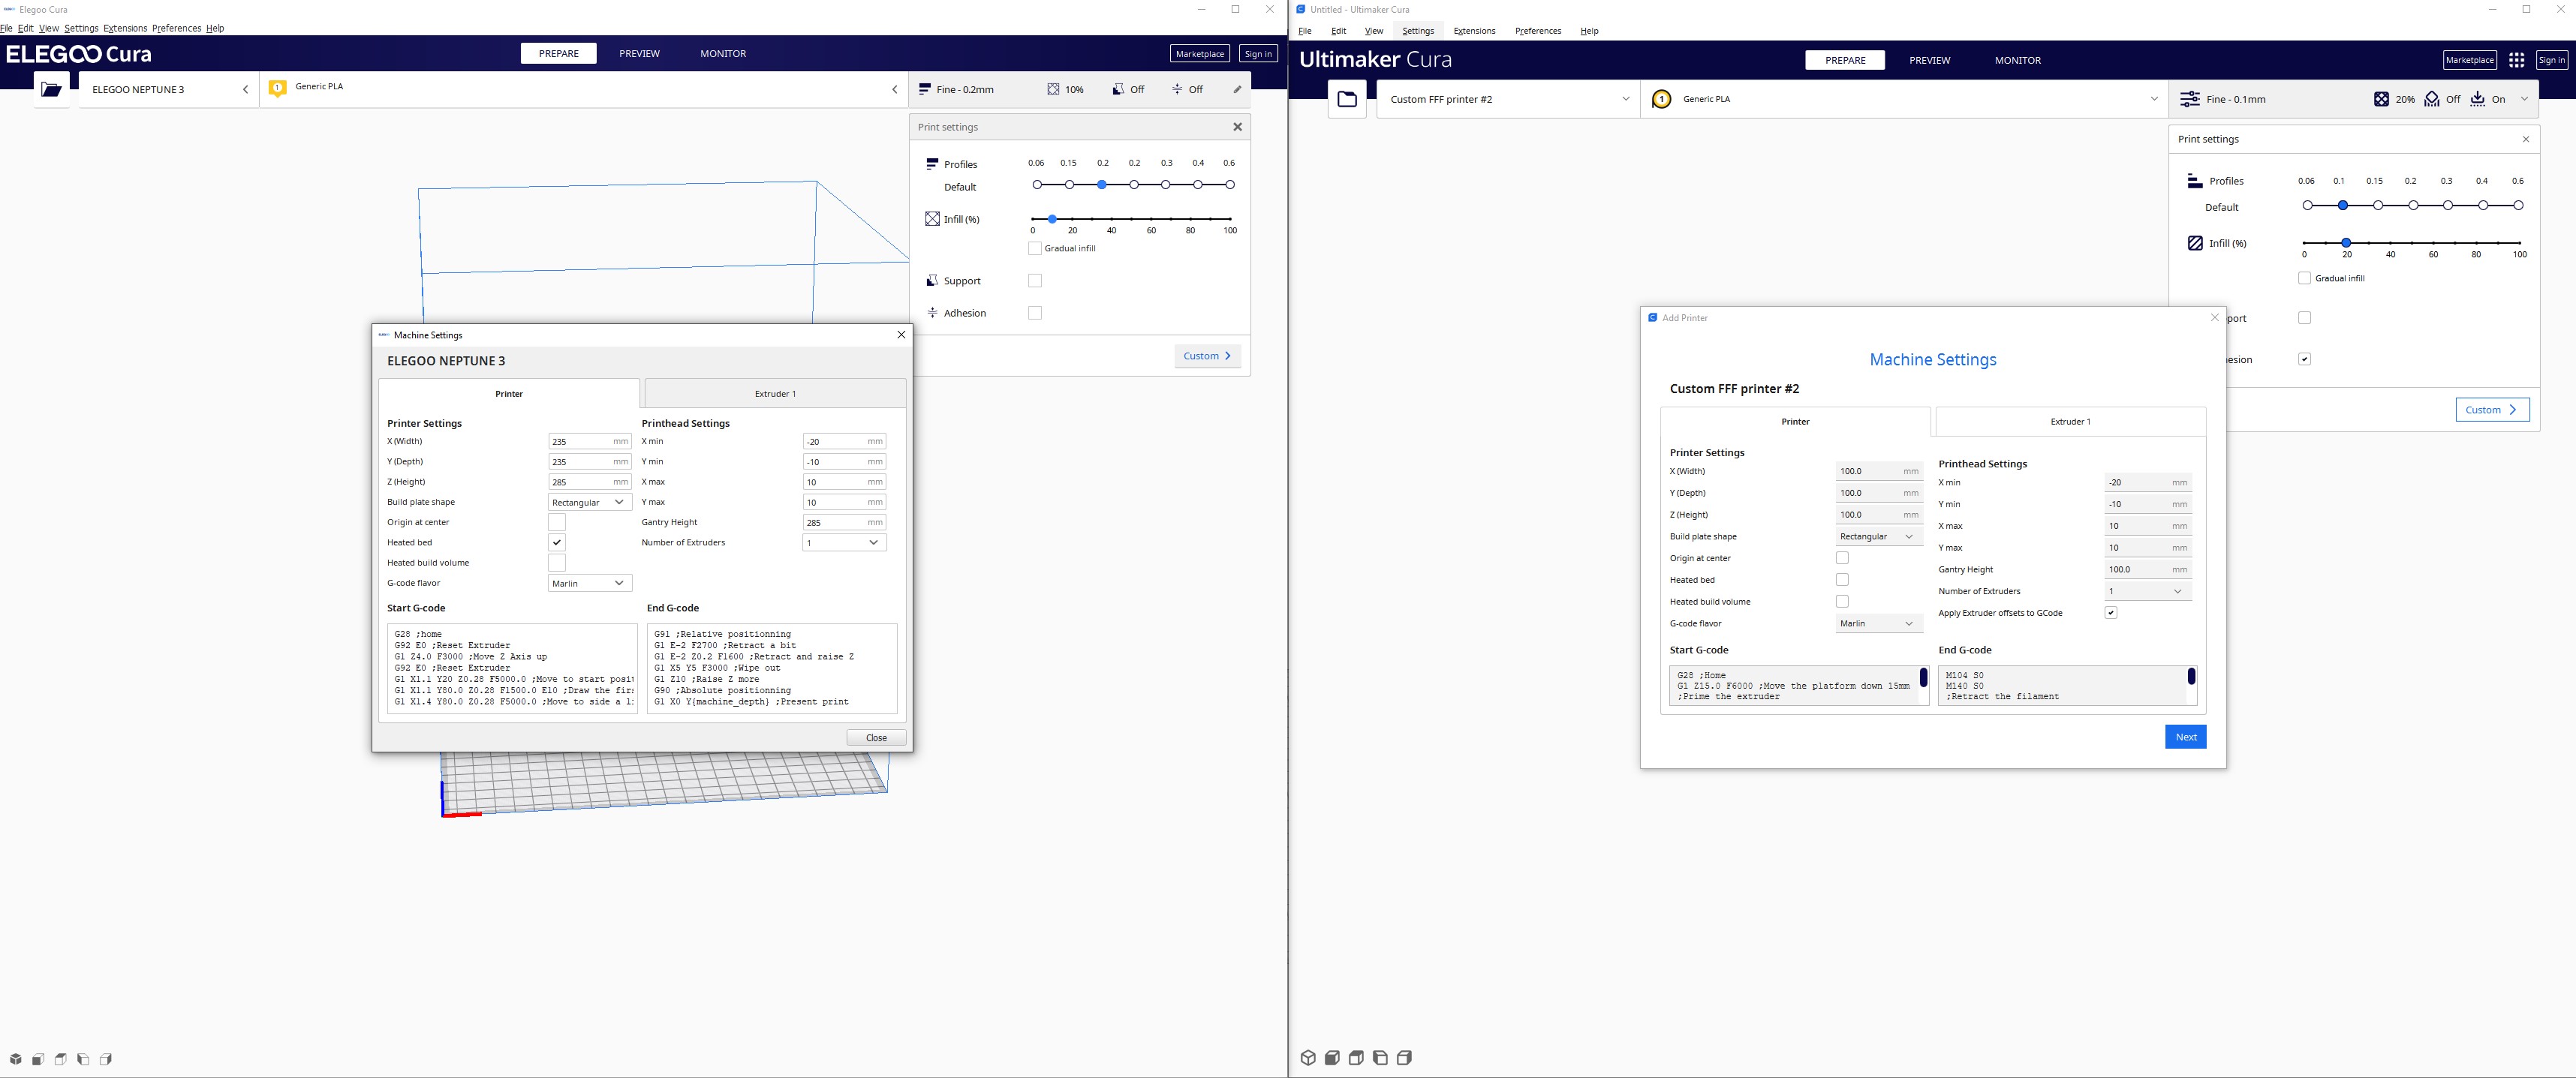Toggle Gradual infill checkbox in Elegoo Cura
The height and width of the screenshot is (1078, 2576).
coord(1035,249)
